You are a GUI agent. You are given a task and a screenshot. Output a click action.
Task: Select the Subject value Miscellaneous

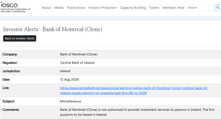[71, 101]
